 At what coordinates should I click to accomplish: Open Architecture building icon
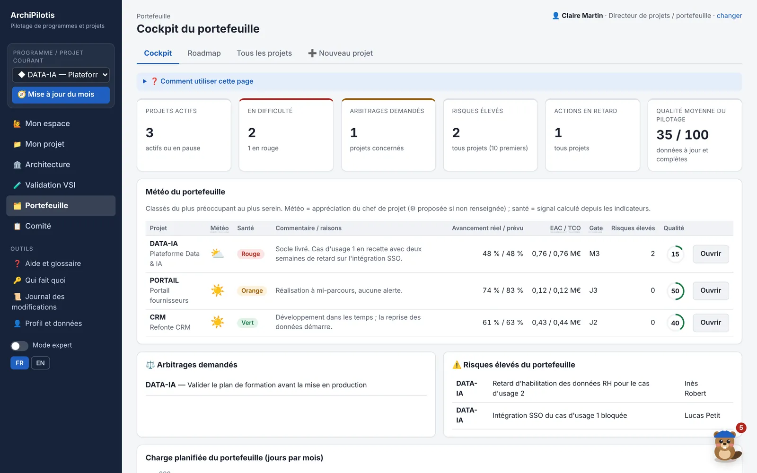point(17,165)
